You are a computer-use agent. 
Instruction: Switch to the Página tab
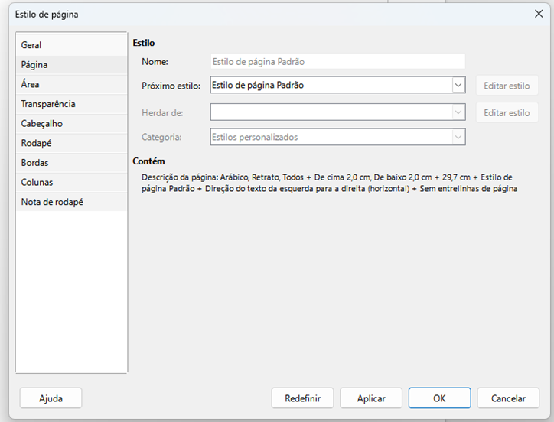[x=34, y=65]
